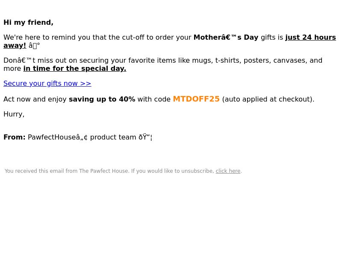Click "in time for the special day." text
Image resolution: width=342 pixels, height=256 pixels.
[x=75, y=69]
